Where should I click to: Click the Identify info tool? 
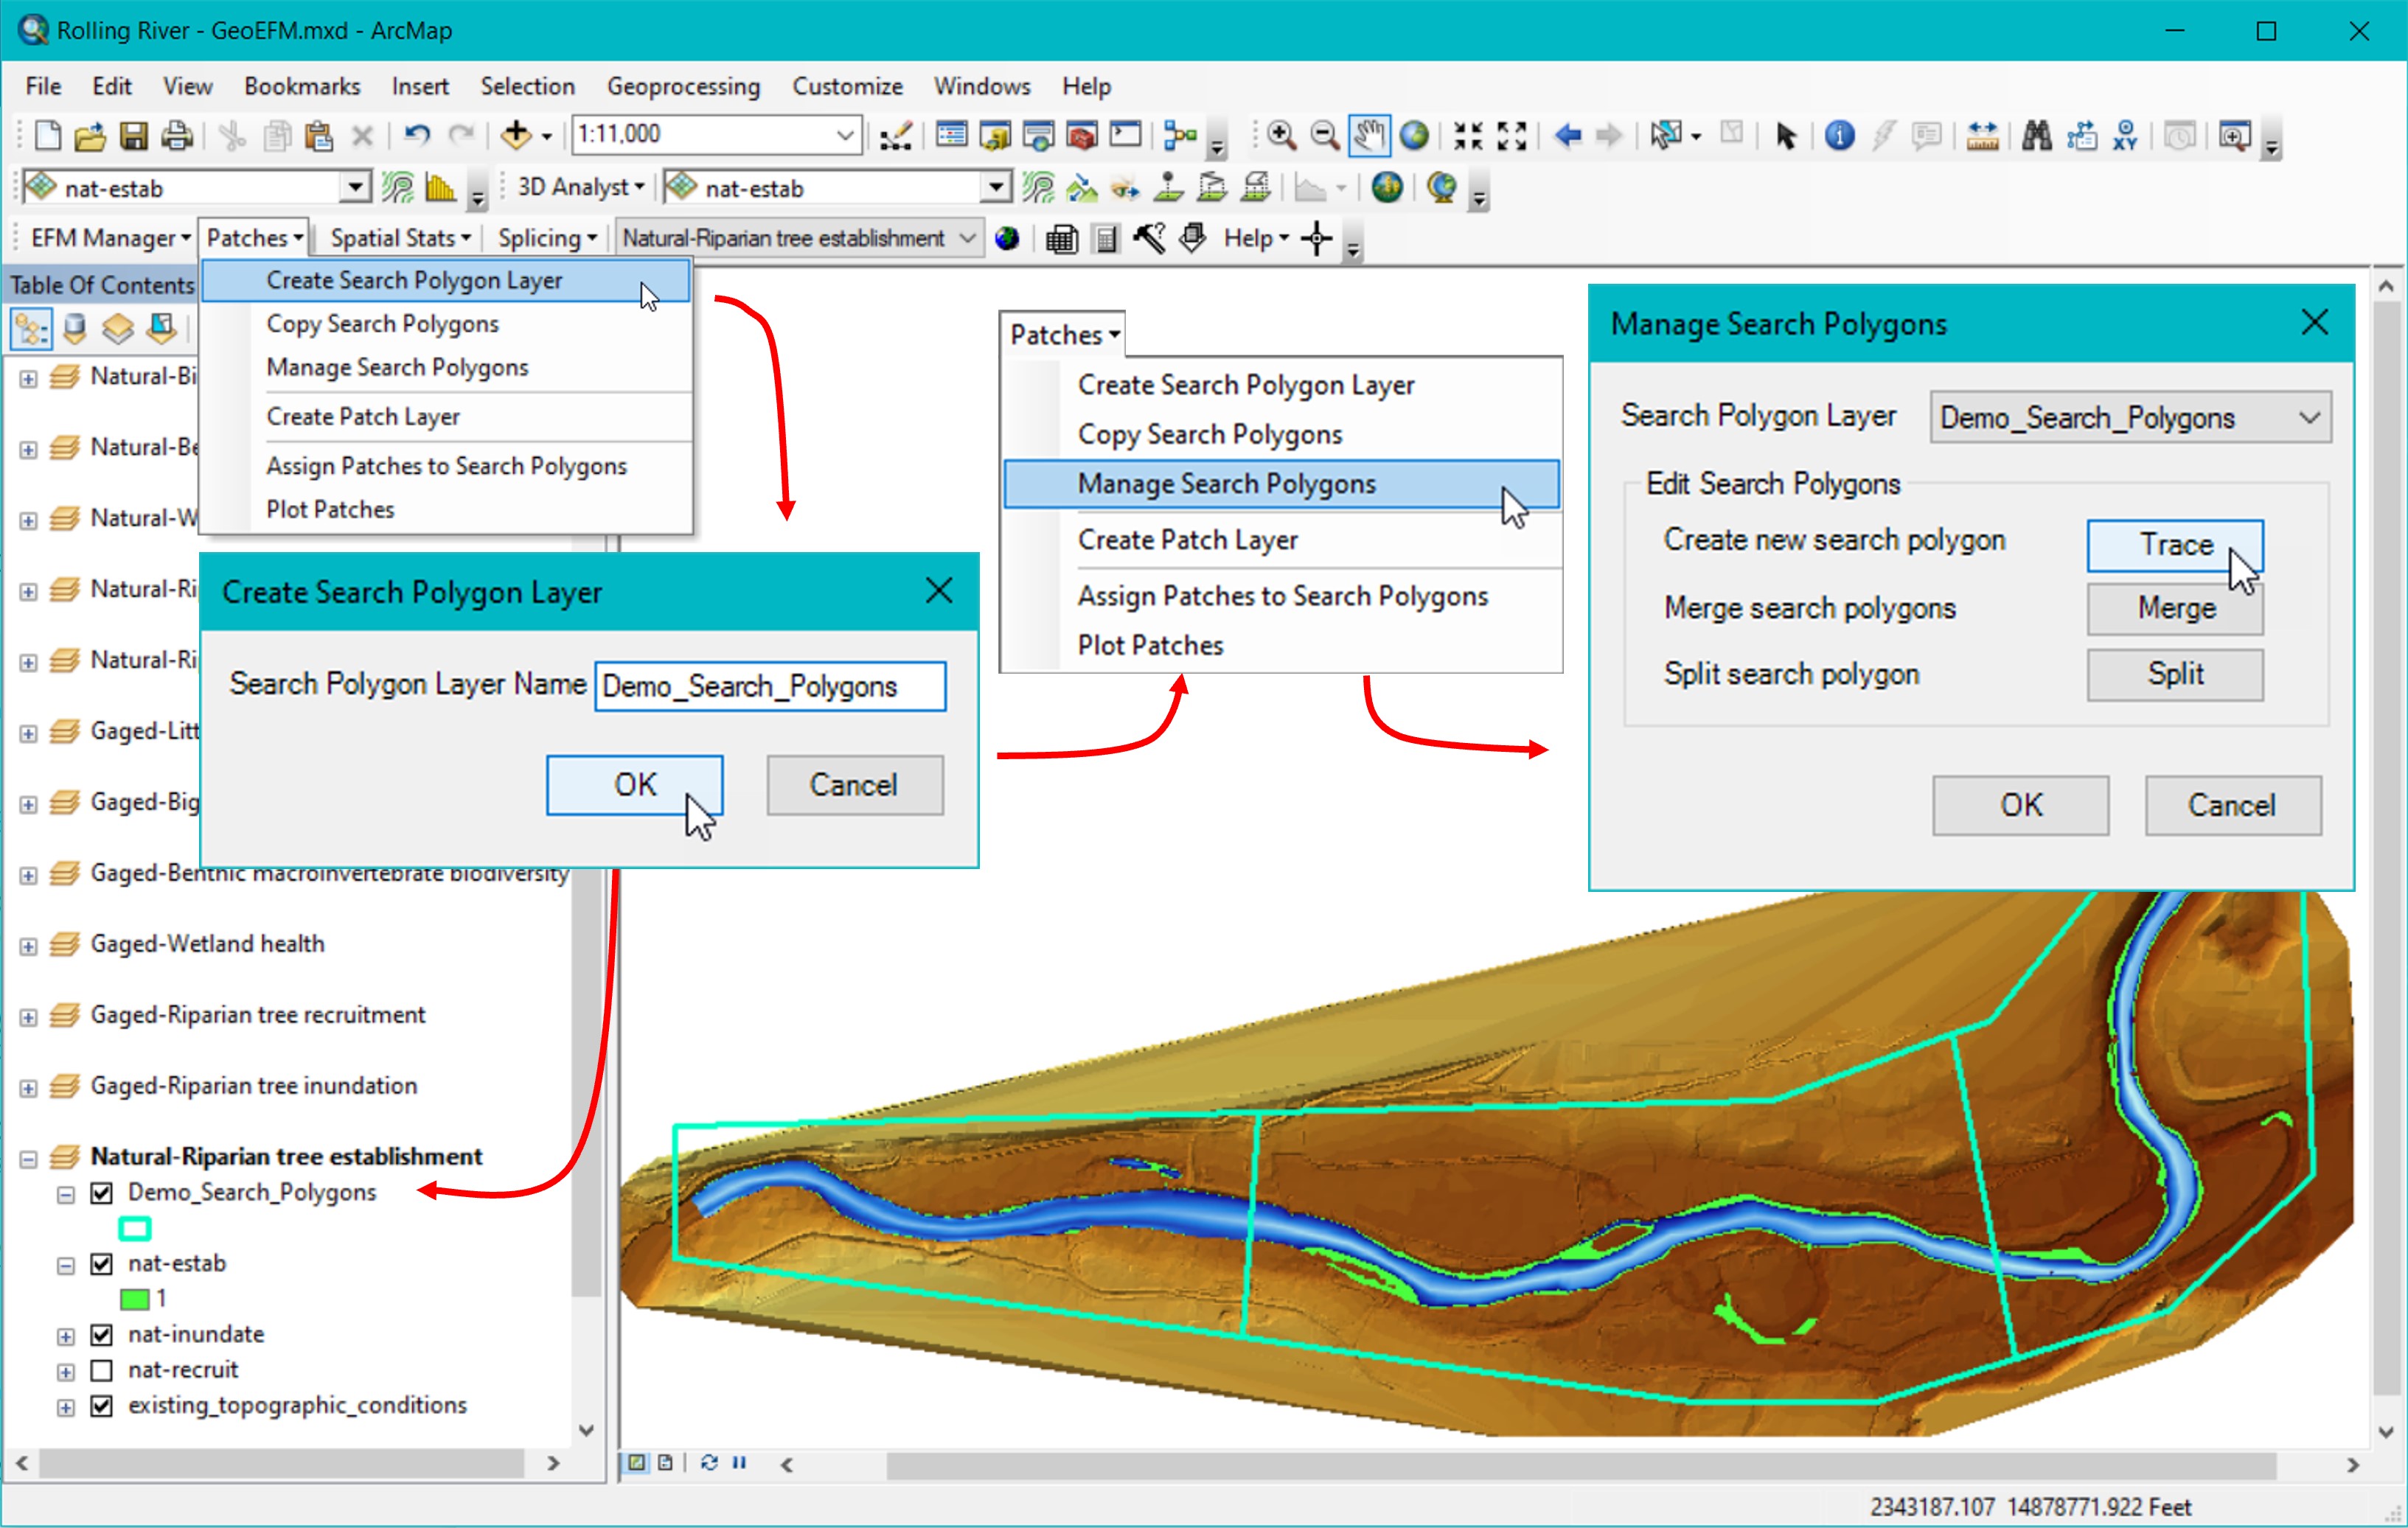click(1839, 135)
